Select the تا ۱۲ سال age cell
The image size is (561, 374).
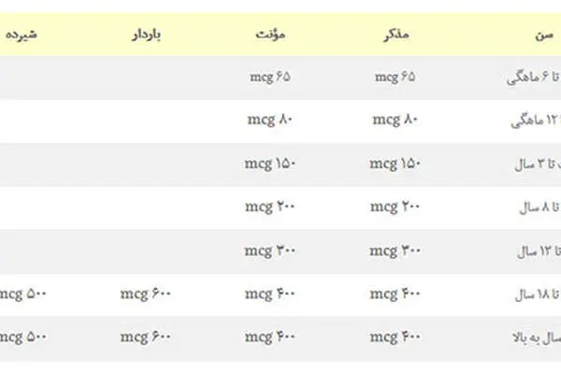click(x=539, y=252)
